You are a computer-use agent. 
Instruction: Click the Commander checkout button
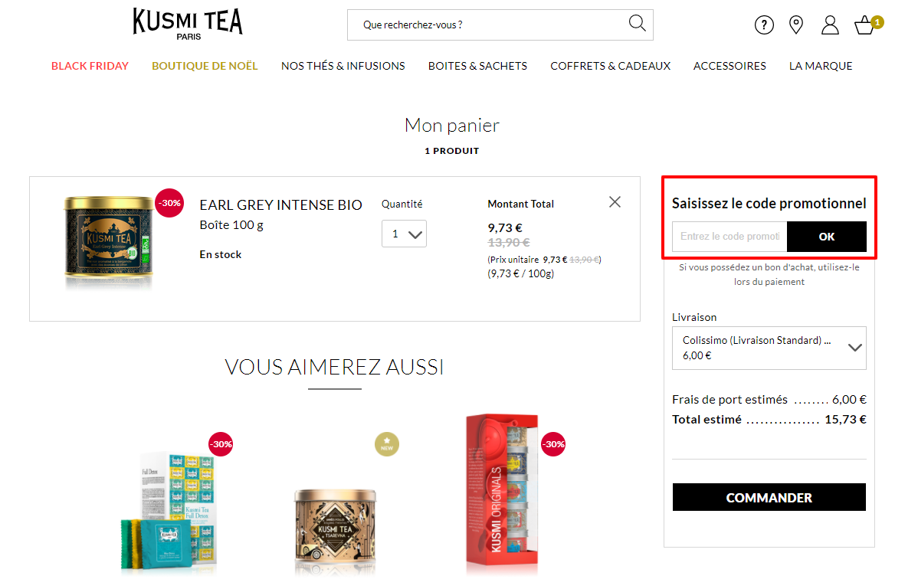pos(769,497)
